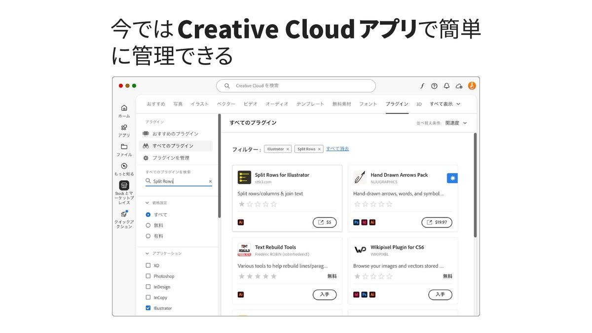Select the 無料 (free) radio button
The width and height of the screenshot is (592, 333).
click(x=148, y=225)
